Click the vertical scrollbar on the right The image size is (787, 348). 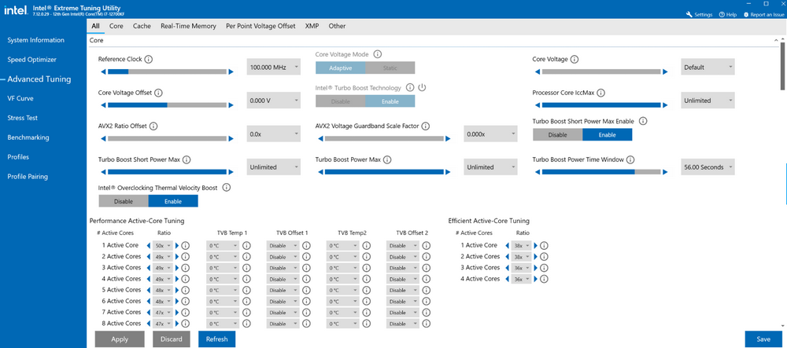[x=784, y=66]
